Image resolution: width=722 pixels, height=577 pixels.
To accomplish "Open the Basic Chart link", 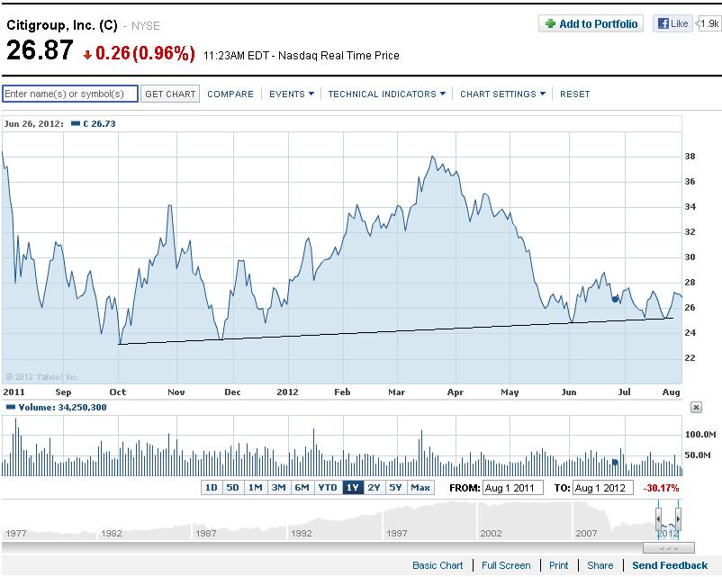I will (438, 565).
